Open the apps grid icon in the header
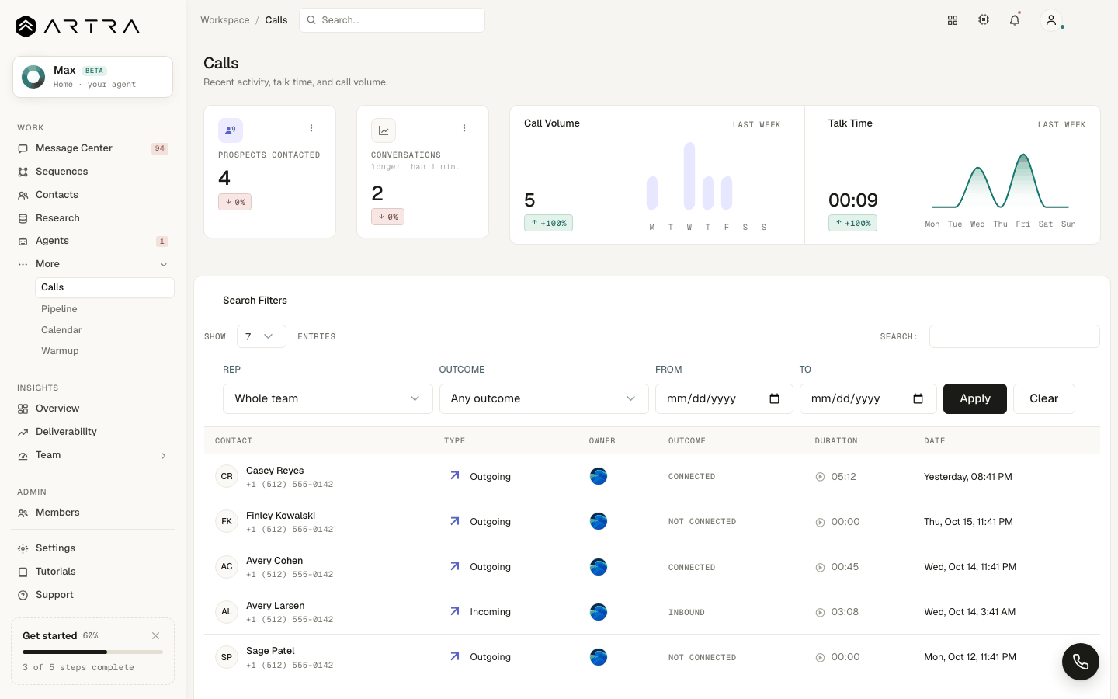This screenshot has width=1118, height=699. click(x=953, y=20)
